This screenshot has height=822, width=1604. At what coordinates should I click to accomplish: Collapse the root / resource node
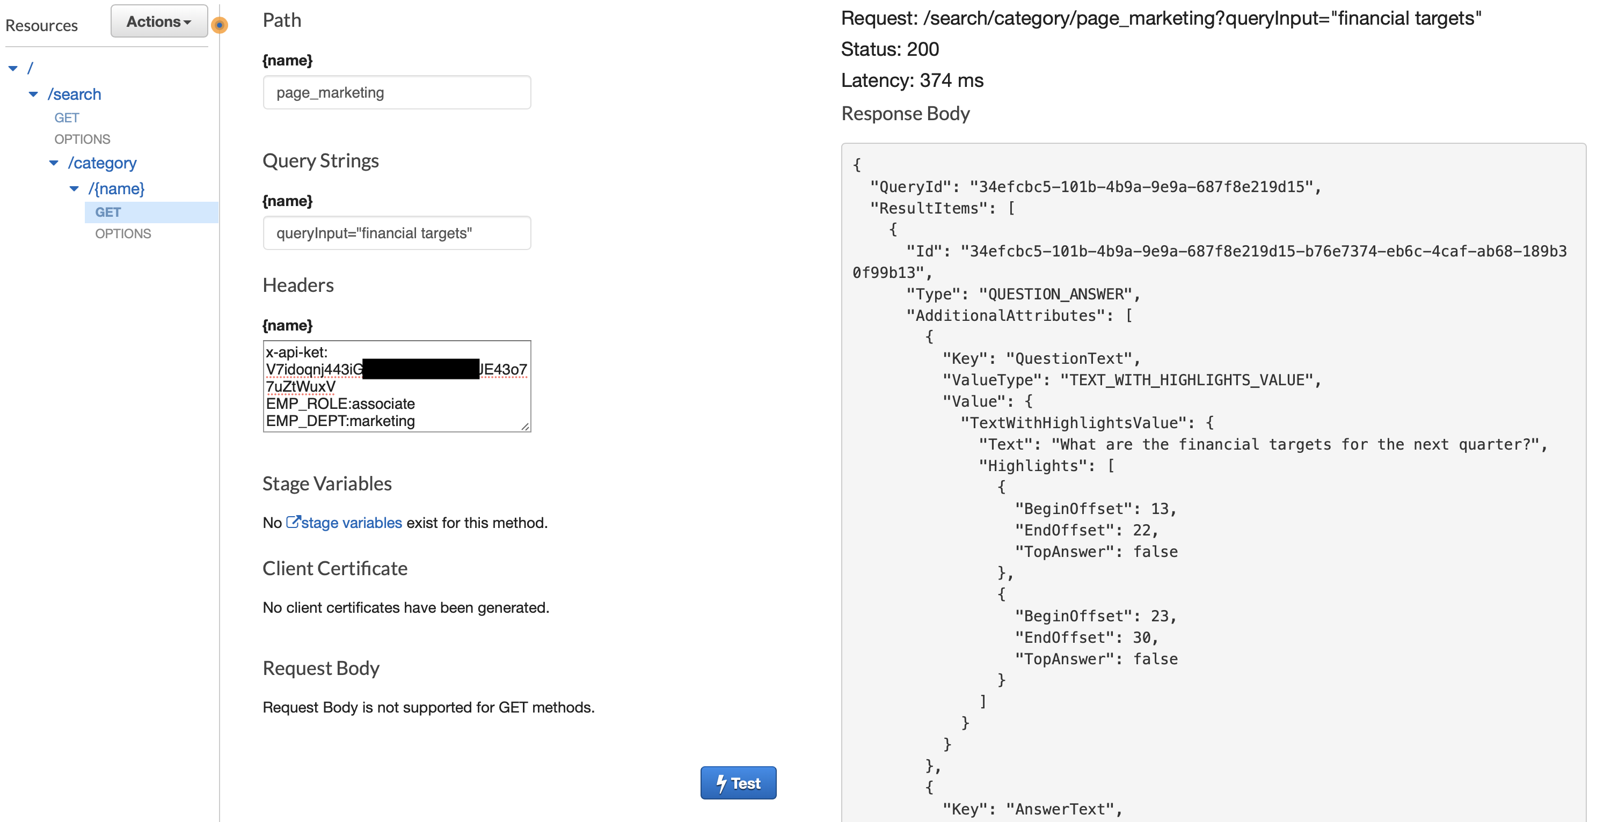[x=13, y=68]
